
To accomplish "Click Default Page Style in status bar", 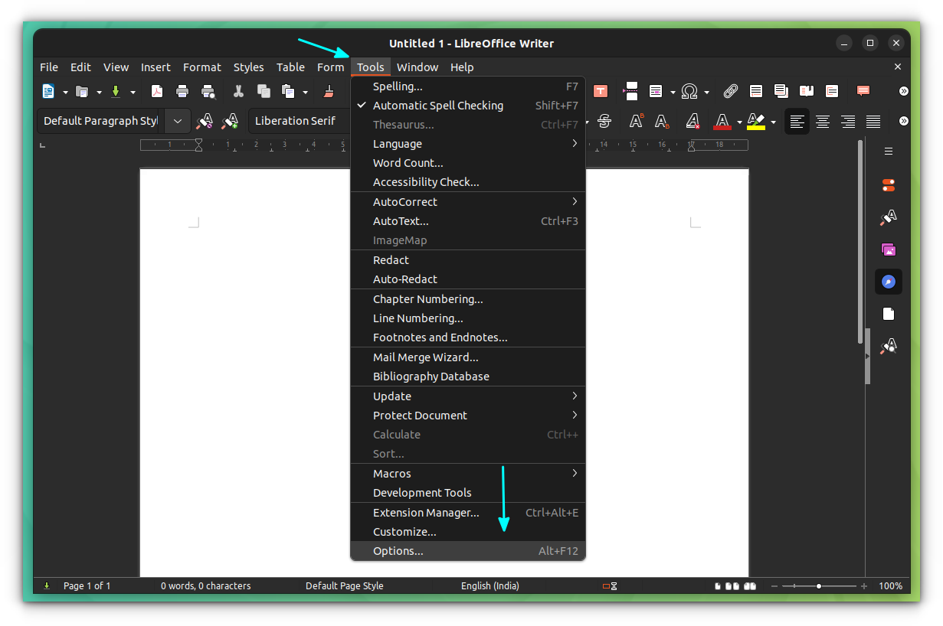I will coord(345,586).
